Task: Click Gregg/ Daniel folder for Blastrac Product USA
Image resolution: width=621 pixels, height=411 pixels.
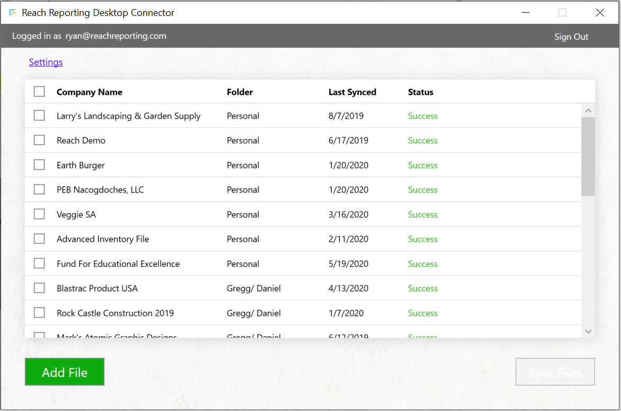Action: [253, 288]
